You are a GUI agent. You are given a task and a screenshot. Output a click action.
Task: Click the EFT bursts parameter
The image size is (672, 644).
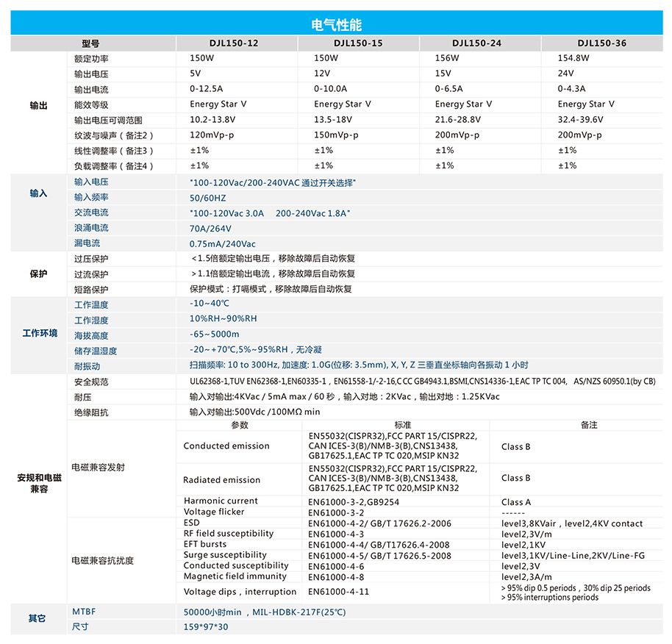click(x=205, y=544)
